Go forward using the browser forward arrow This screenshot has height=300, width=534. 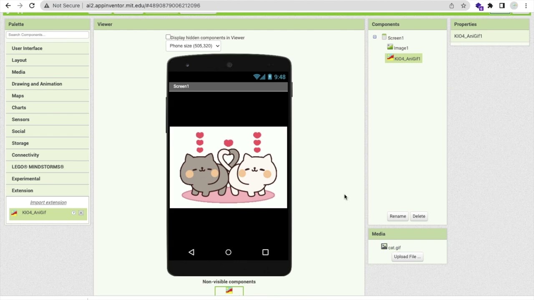20,5
